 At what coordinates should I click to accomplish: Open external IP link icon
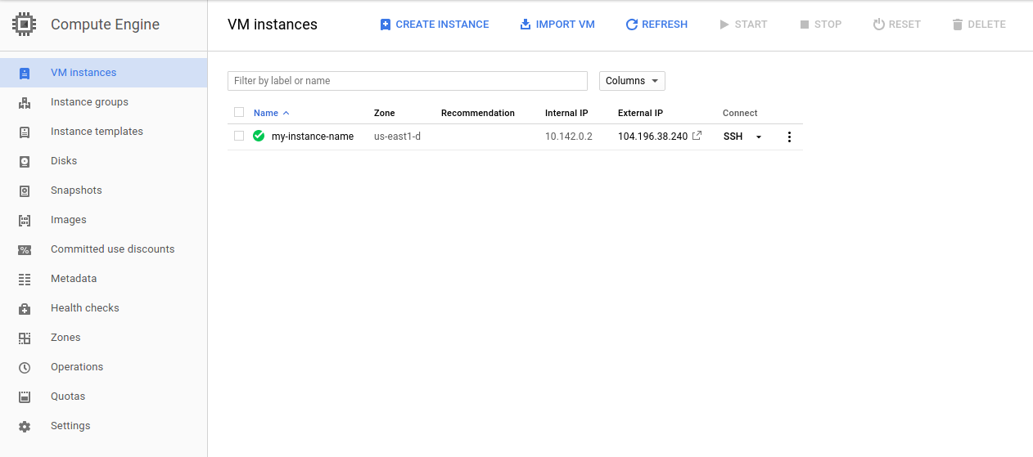point(697,136)
